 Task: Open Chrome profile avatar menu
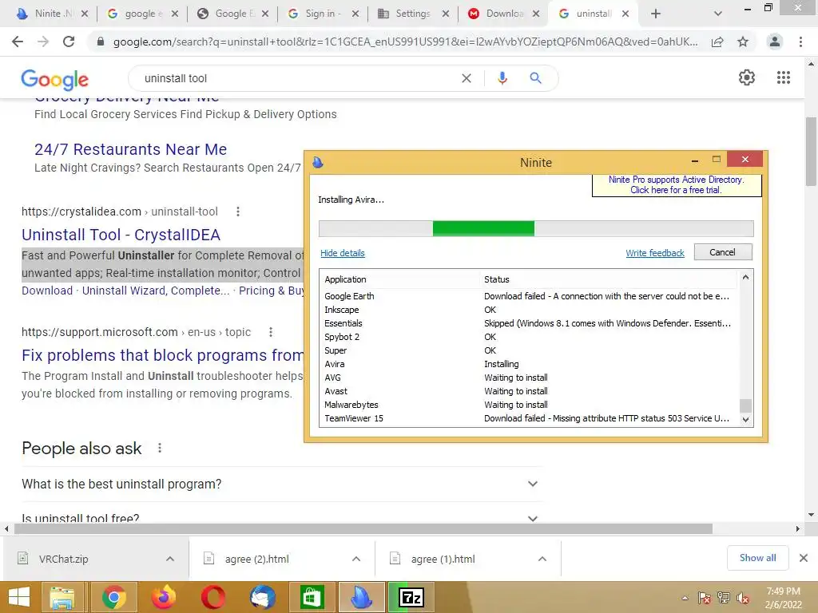775,42
